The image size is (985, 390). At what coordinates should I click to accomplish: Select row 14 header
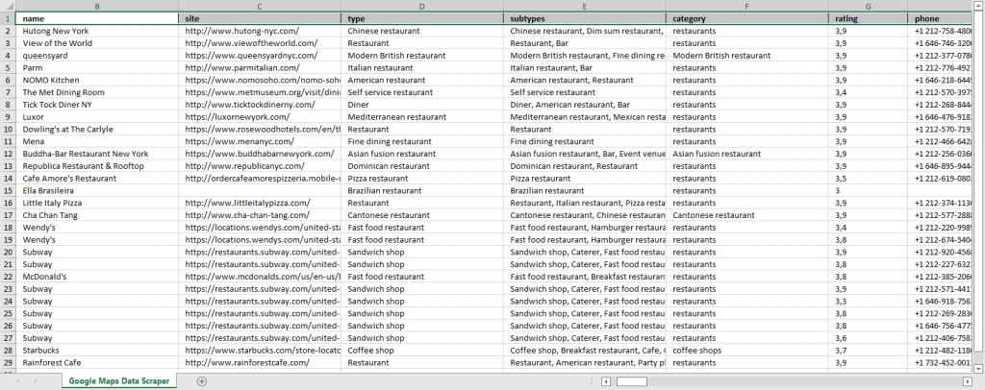click(8, 179)
